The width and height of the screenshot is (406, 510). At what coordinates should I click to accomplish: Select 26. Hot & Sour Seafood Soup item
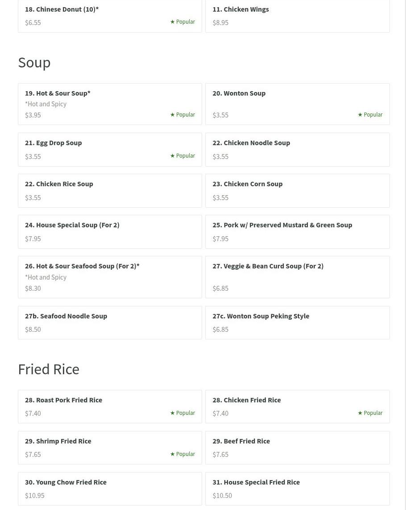[110, 277]
